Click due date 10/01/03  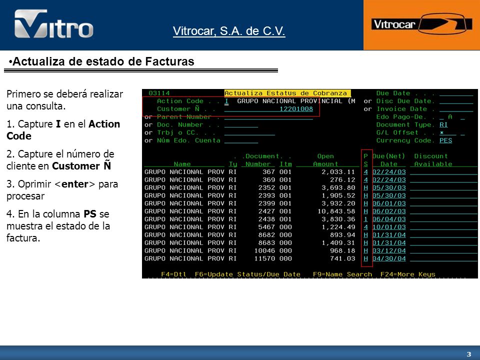click(389, 227)
